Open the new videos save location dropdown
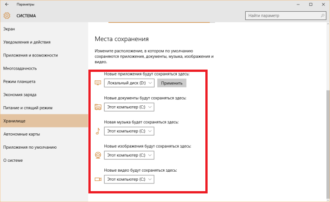Screen dimensions: 330x202 (129, 179)
